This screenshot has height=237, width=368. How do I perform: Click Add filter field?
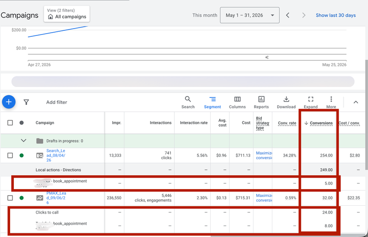[x=57, y=102]
